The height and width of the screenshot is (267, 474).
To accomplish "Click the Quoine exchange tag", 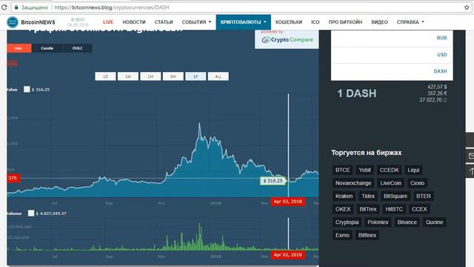I will click(x=434, y=222).
